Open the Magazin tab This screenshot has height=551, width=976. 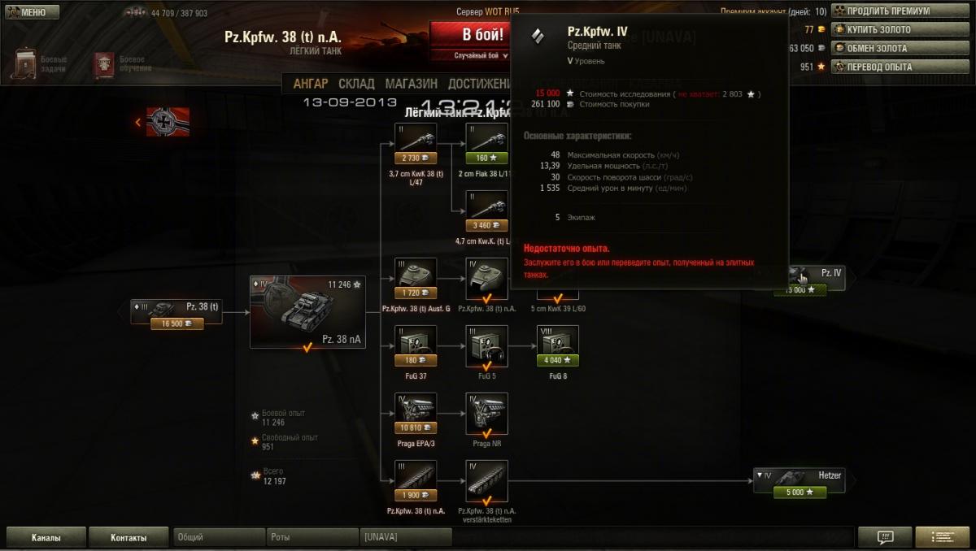click(411, 84)
